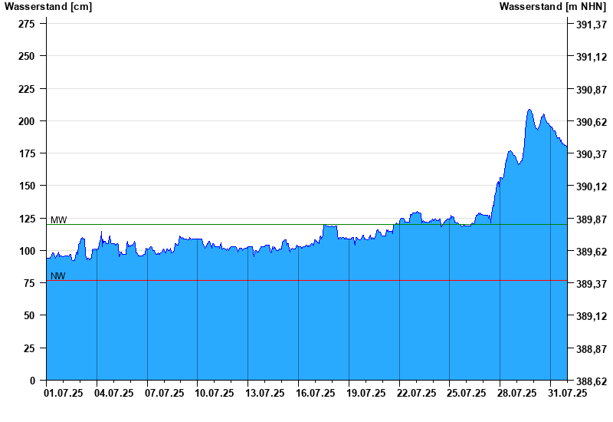Click the 391,37 value on right axis
The image size is (613, 422).
click(x=592, y=25)
